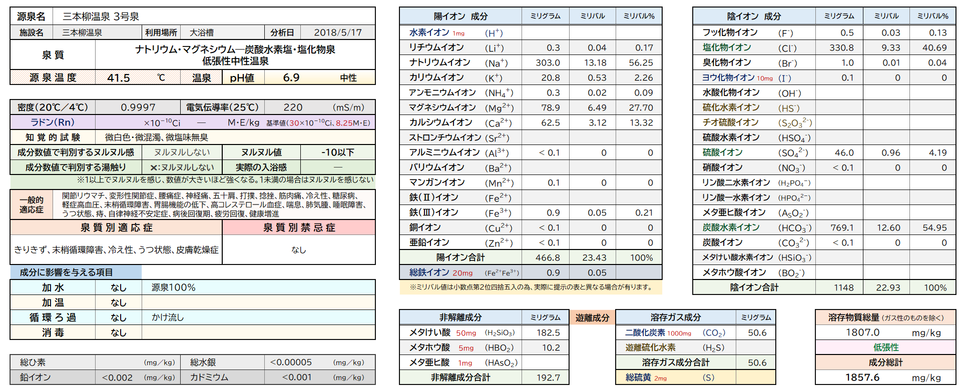Select the 陽イオン 成分 table header

point(460,16)
